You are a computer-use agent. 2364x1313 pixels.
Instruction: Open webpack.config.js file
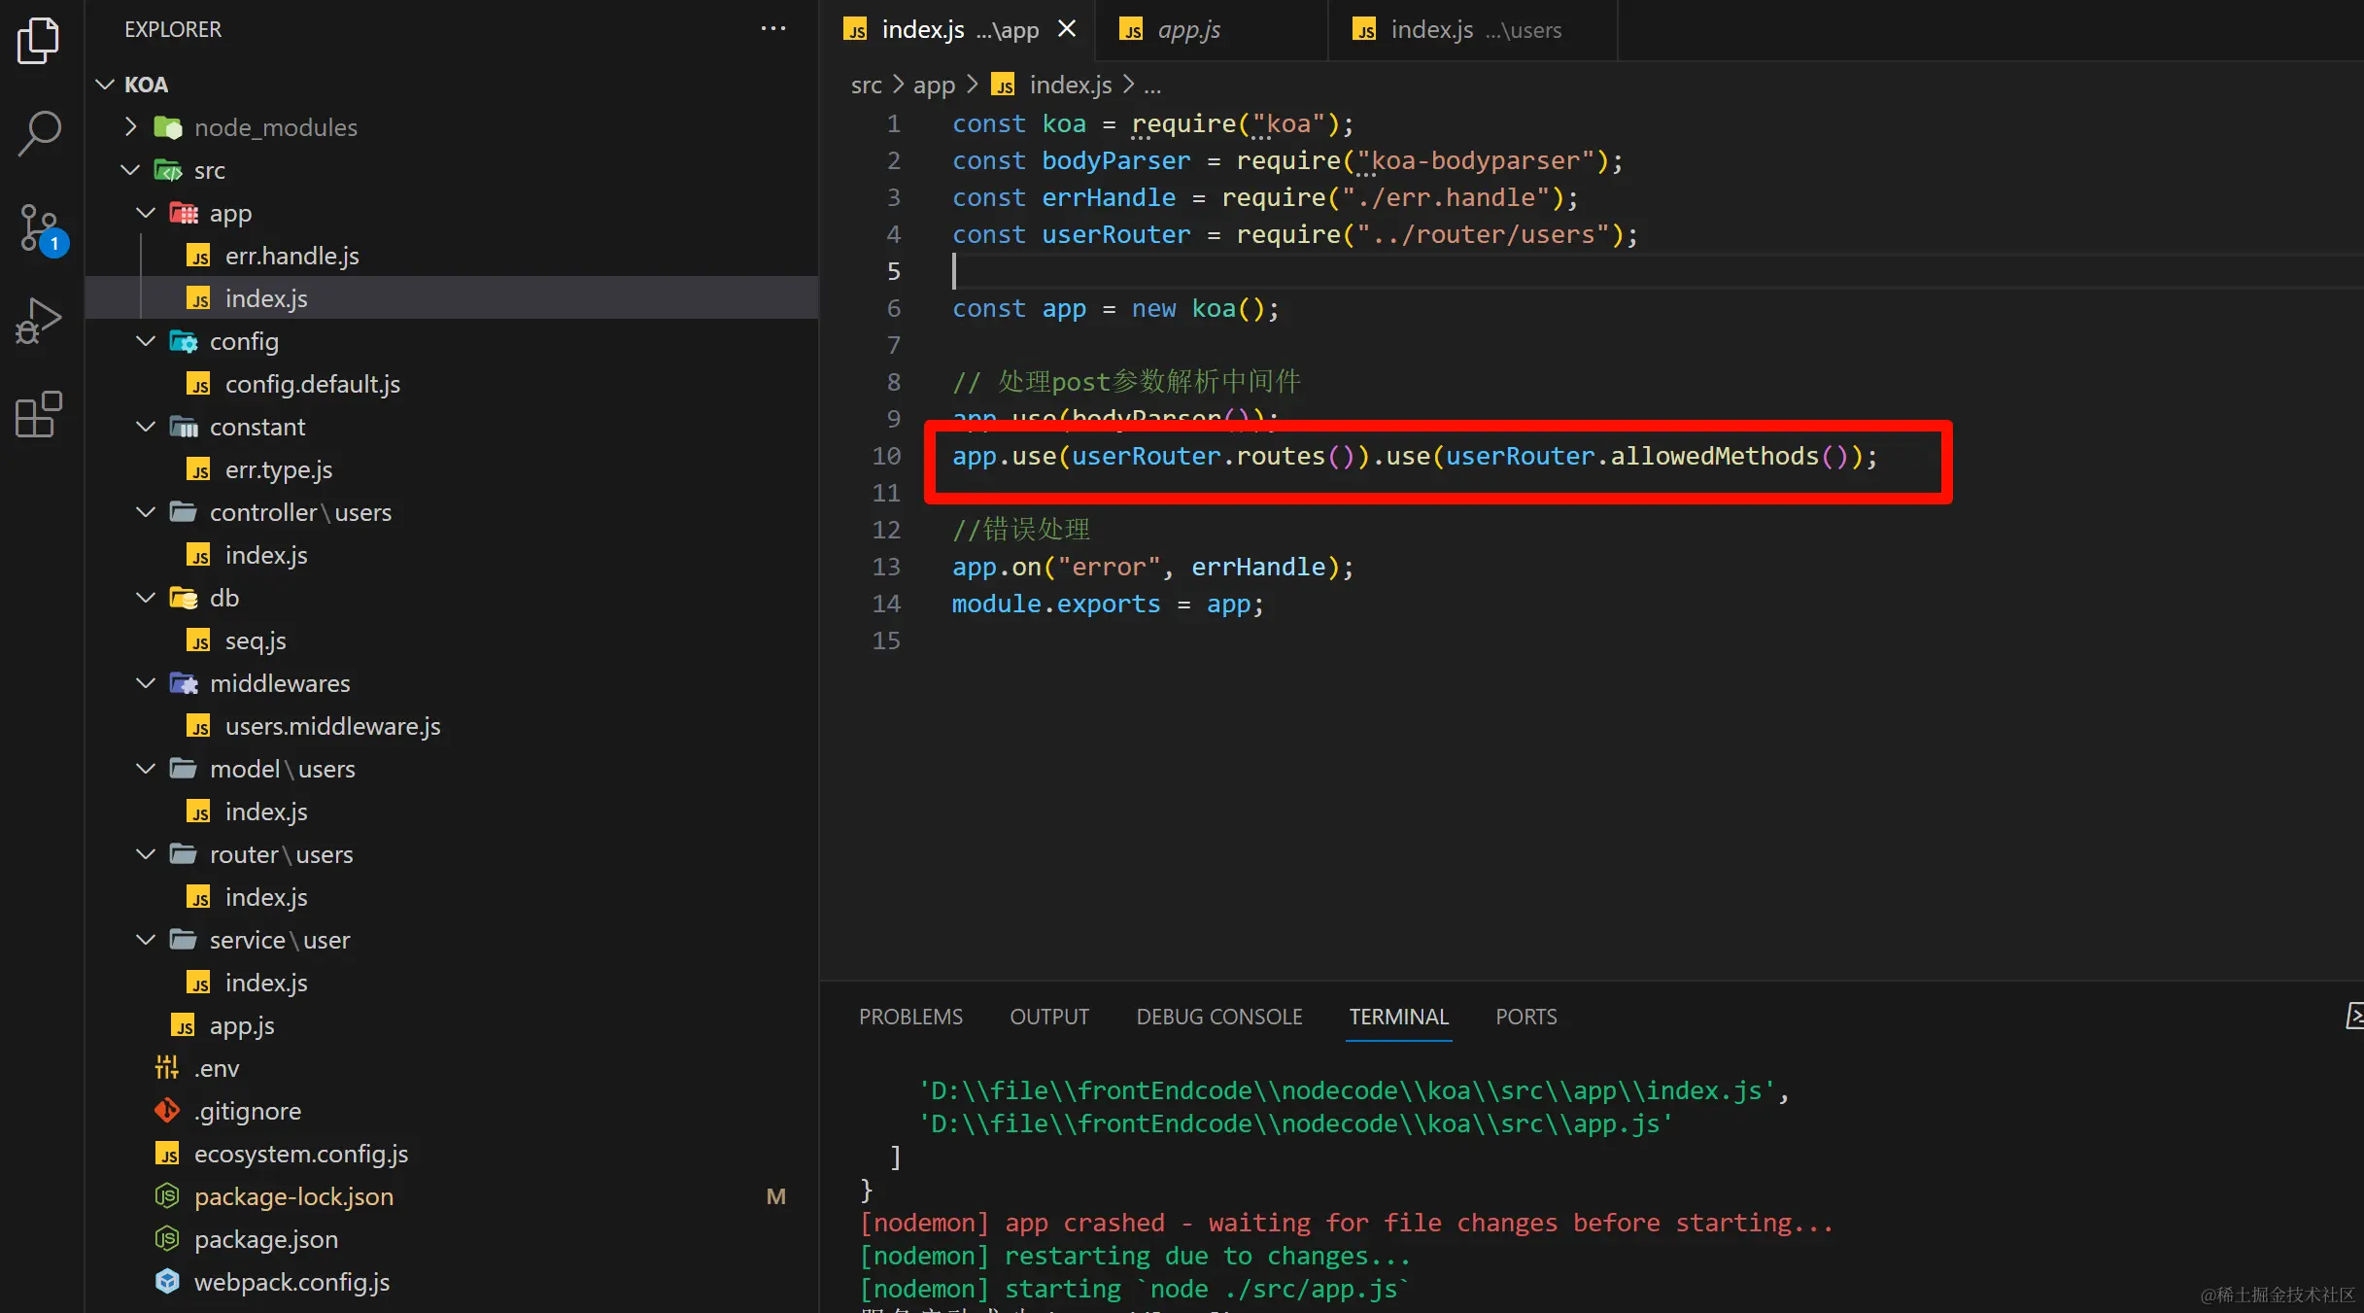click(x=452, y=1282)
